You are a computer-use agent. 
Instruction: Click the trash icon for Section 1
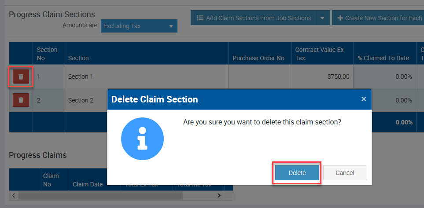click(x=21, y=77)
